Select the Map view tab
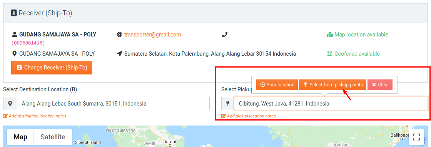This screenshot has height=147, width=431. 20,137
